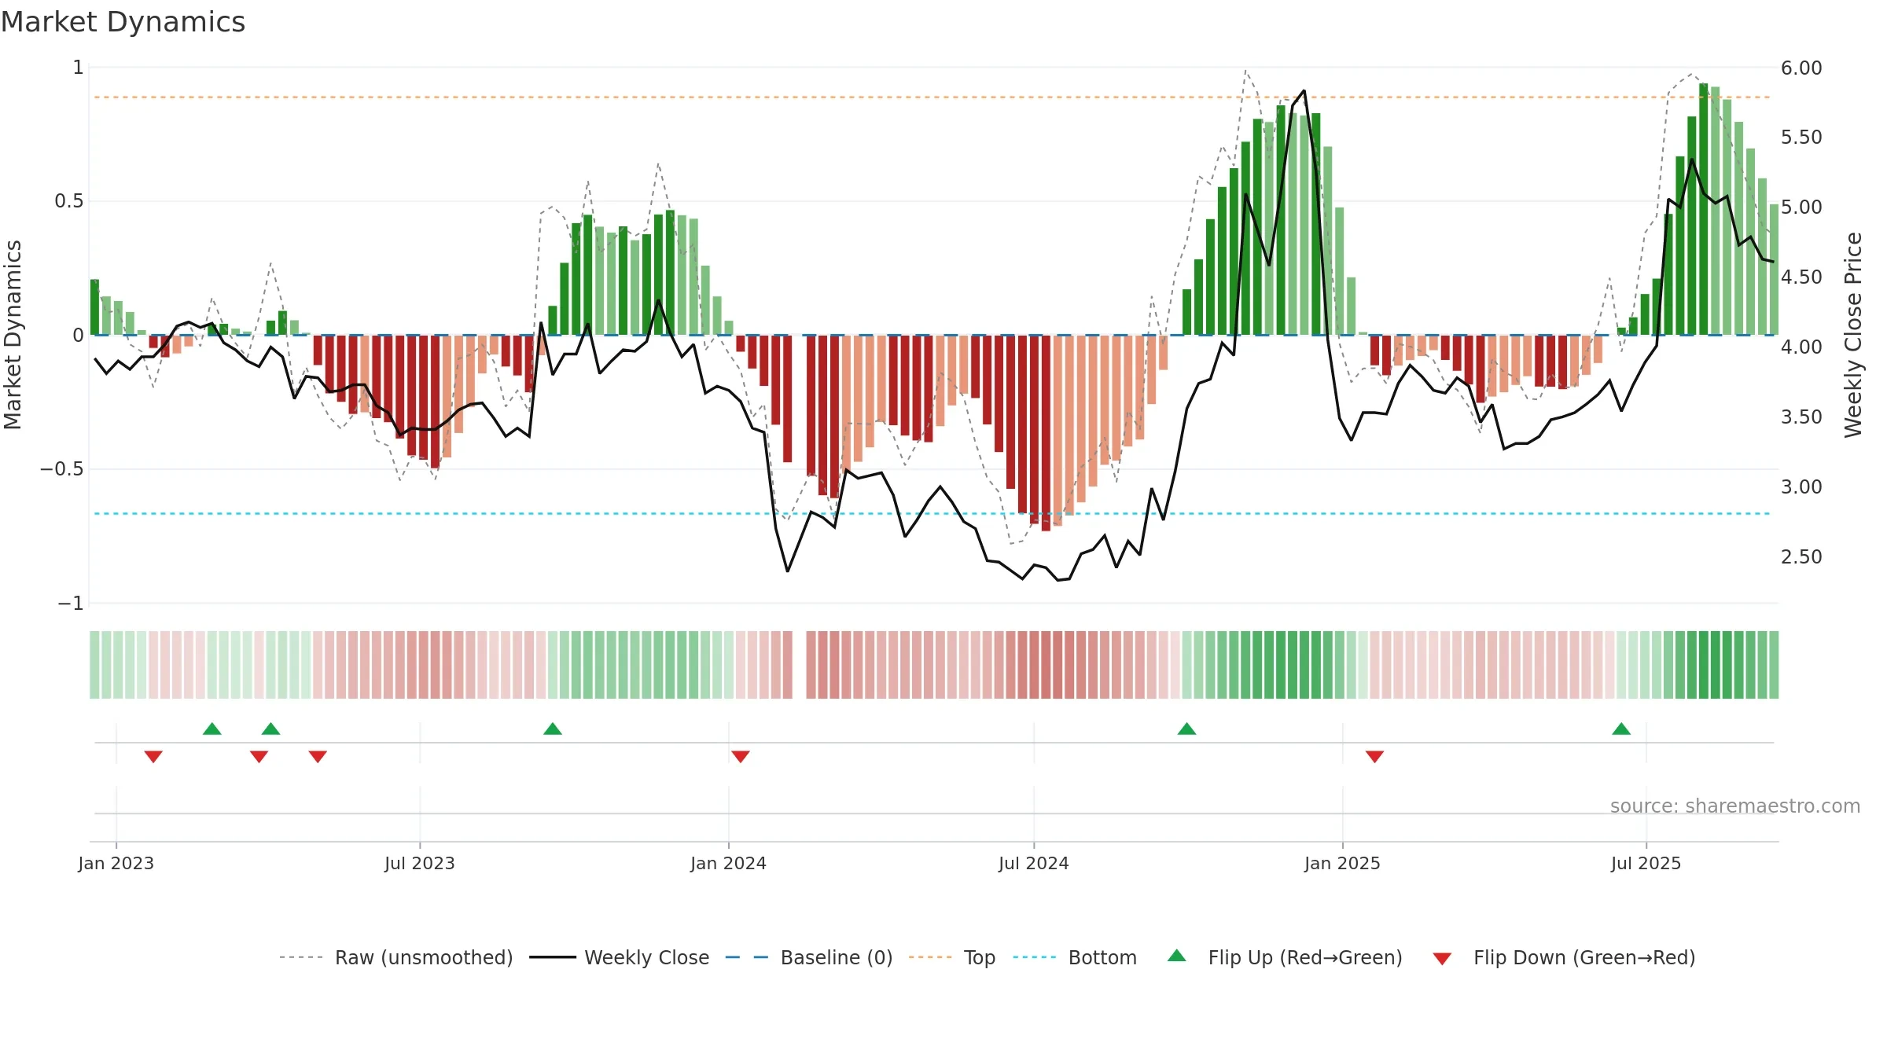Click the red flip-down marker in January 2024
The height and width of the screenshot is (1061, 1887).
coord(741,756)
